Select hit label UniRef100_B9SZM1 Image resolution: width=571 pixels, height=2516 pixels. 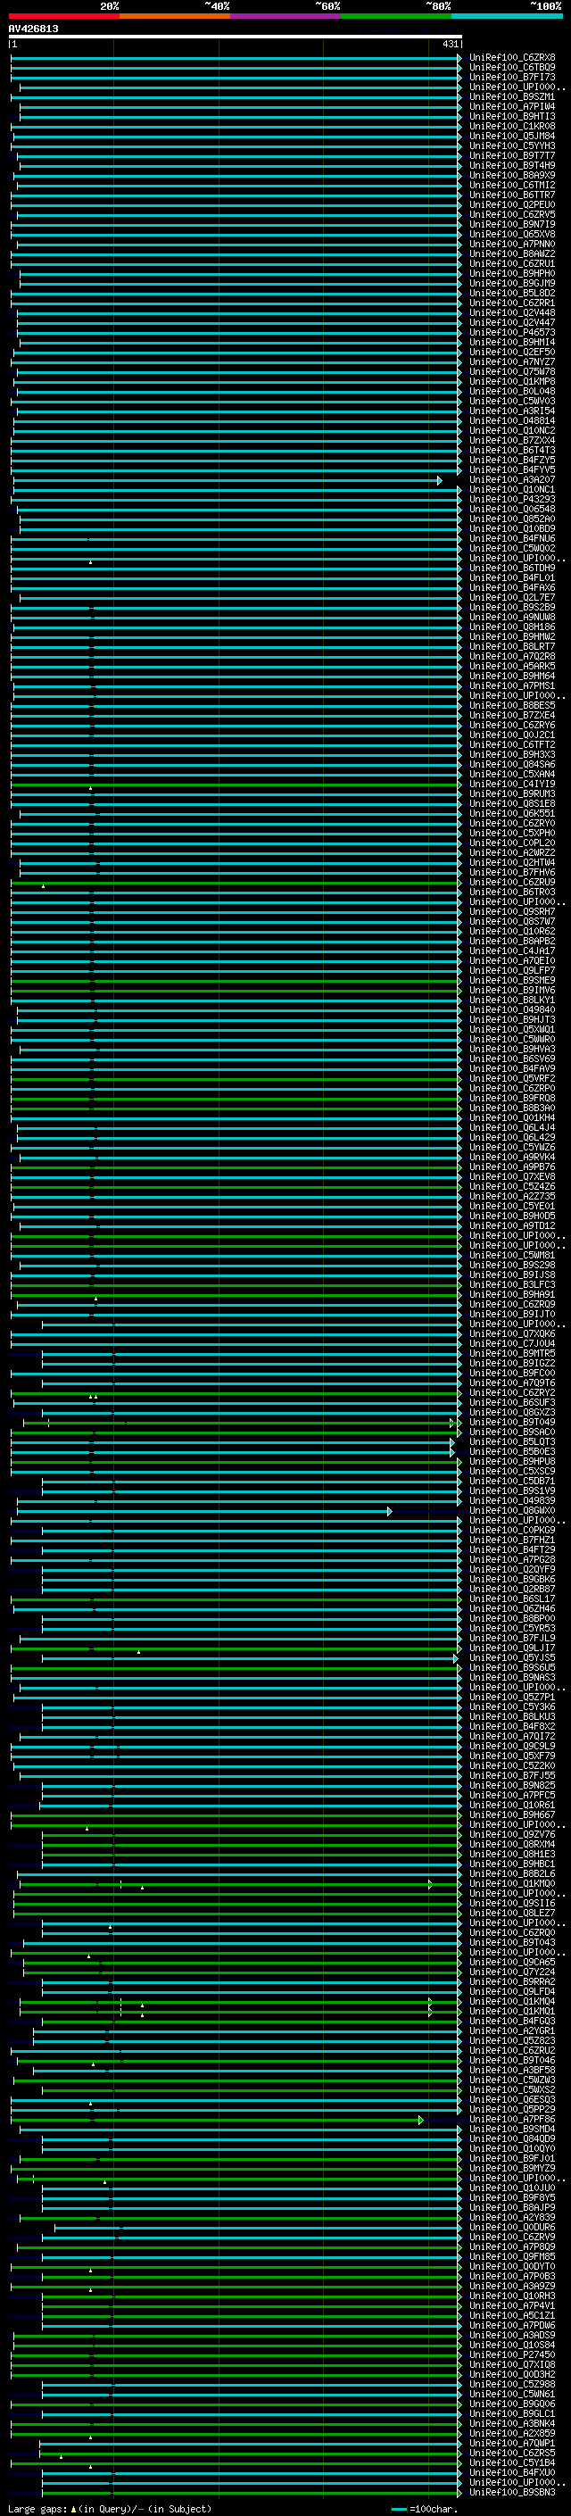coord(512,96)
